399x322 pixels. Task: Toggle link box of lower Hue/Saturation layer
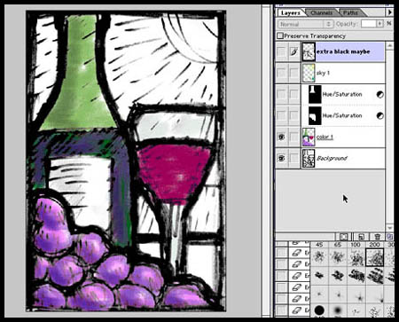294,115
